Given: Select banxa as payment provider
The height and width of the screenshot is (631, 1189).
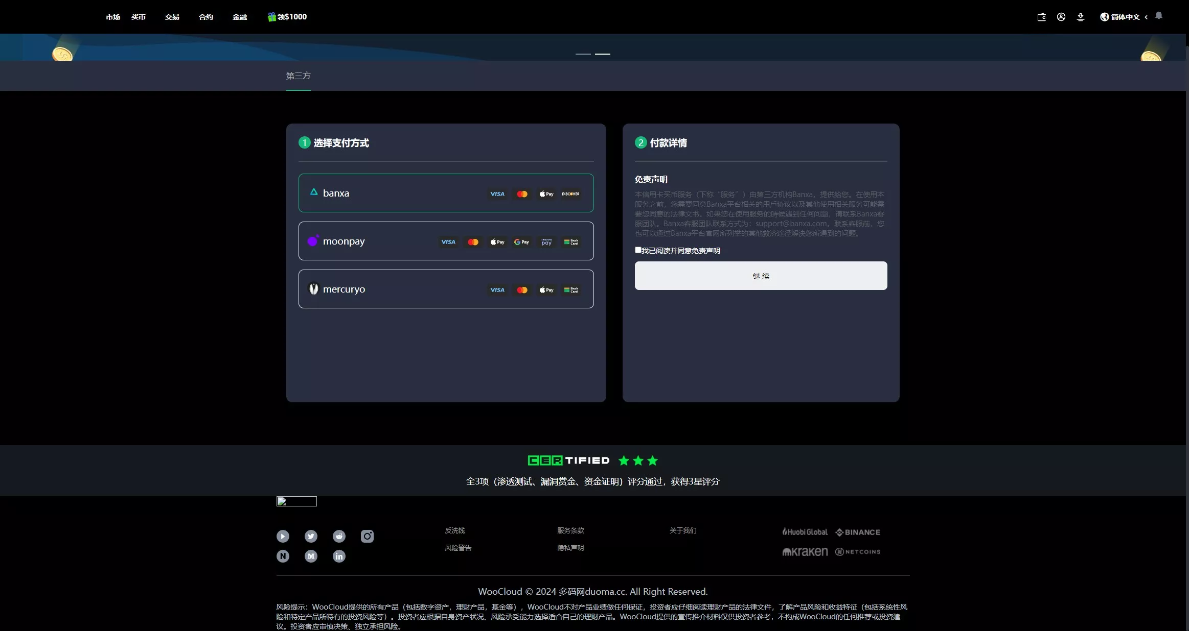Looking at the screenshot, I should pos(446,193).
